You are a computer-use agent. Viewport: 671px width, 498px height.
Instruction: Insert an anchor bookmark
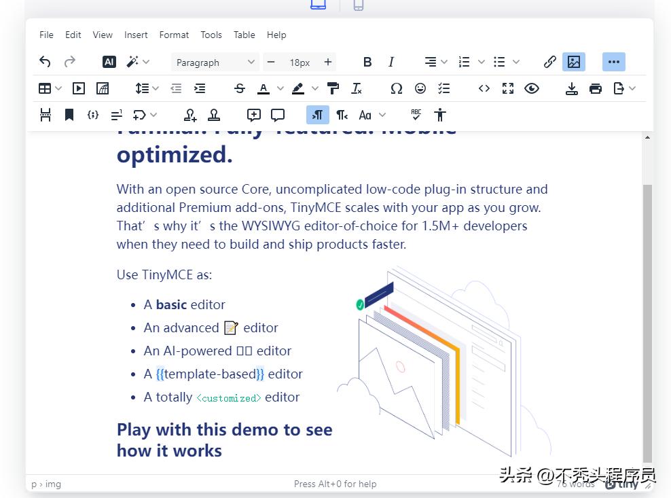[x=69, y=115]
